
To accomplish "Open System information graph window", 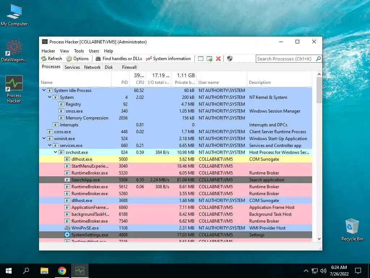I will pyautogui.click(x=168, y=59).
